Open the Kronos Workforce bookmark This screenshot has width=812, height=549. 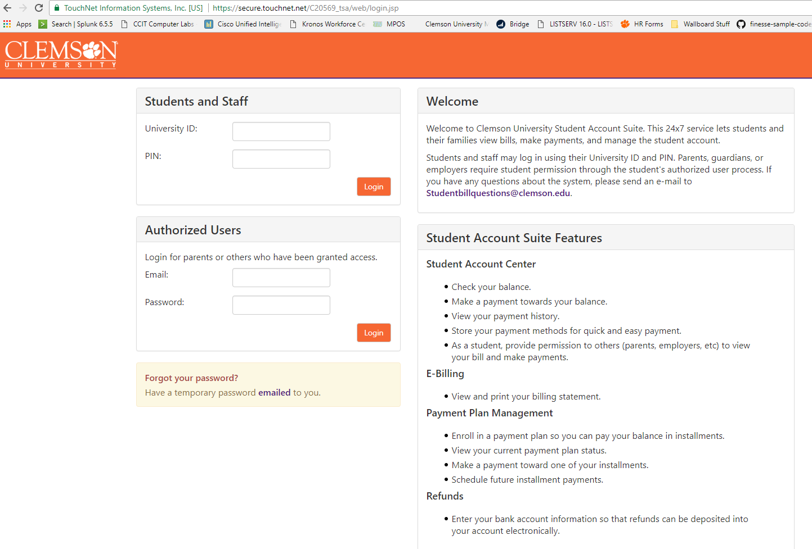pos(328,24)
